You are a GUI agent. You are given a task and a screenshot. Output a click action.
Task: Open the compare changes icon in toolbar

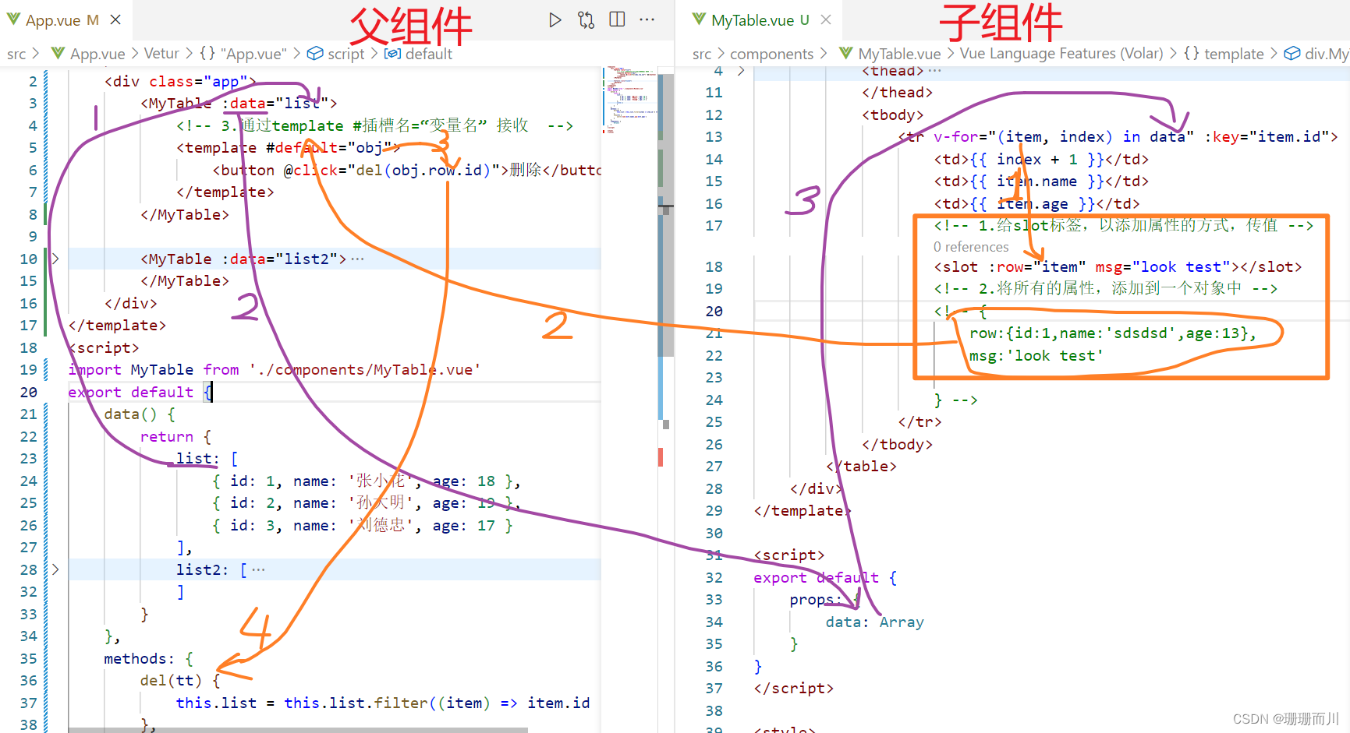coord(586,19)
